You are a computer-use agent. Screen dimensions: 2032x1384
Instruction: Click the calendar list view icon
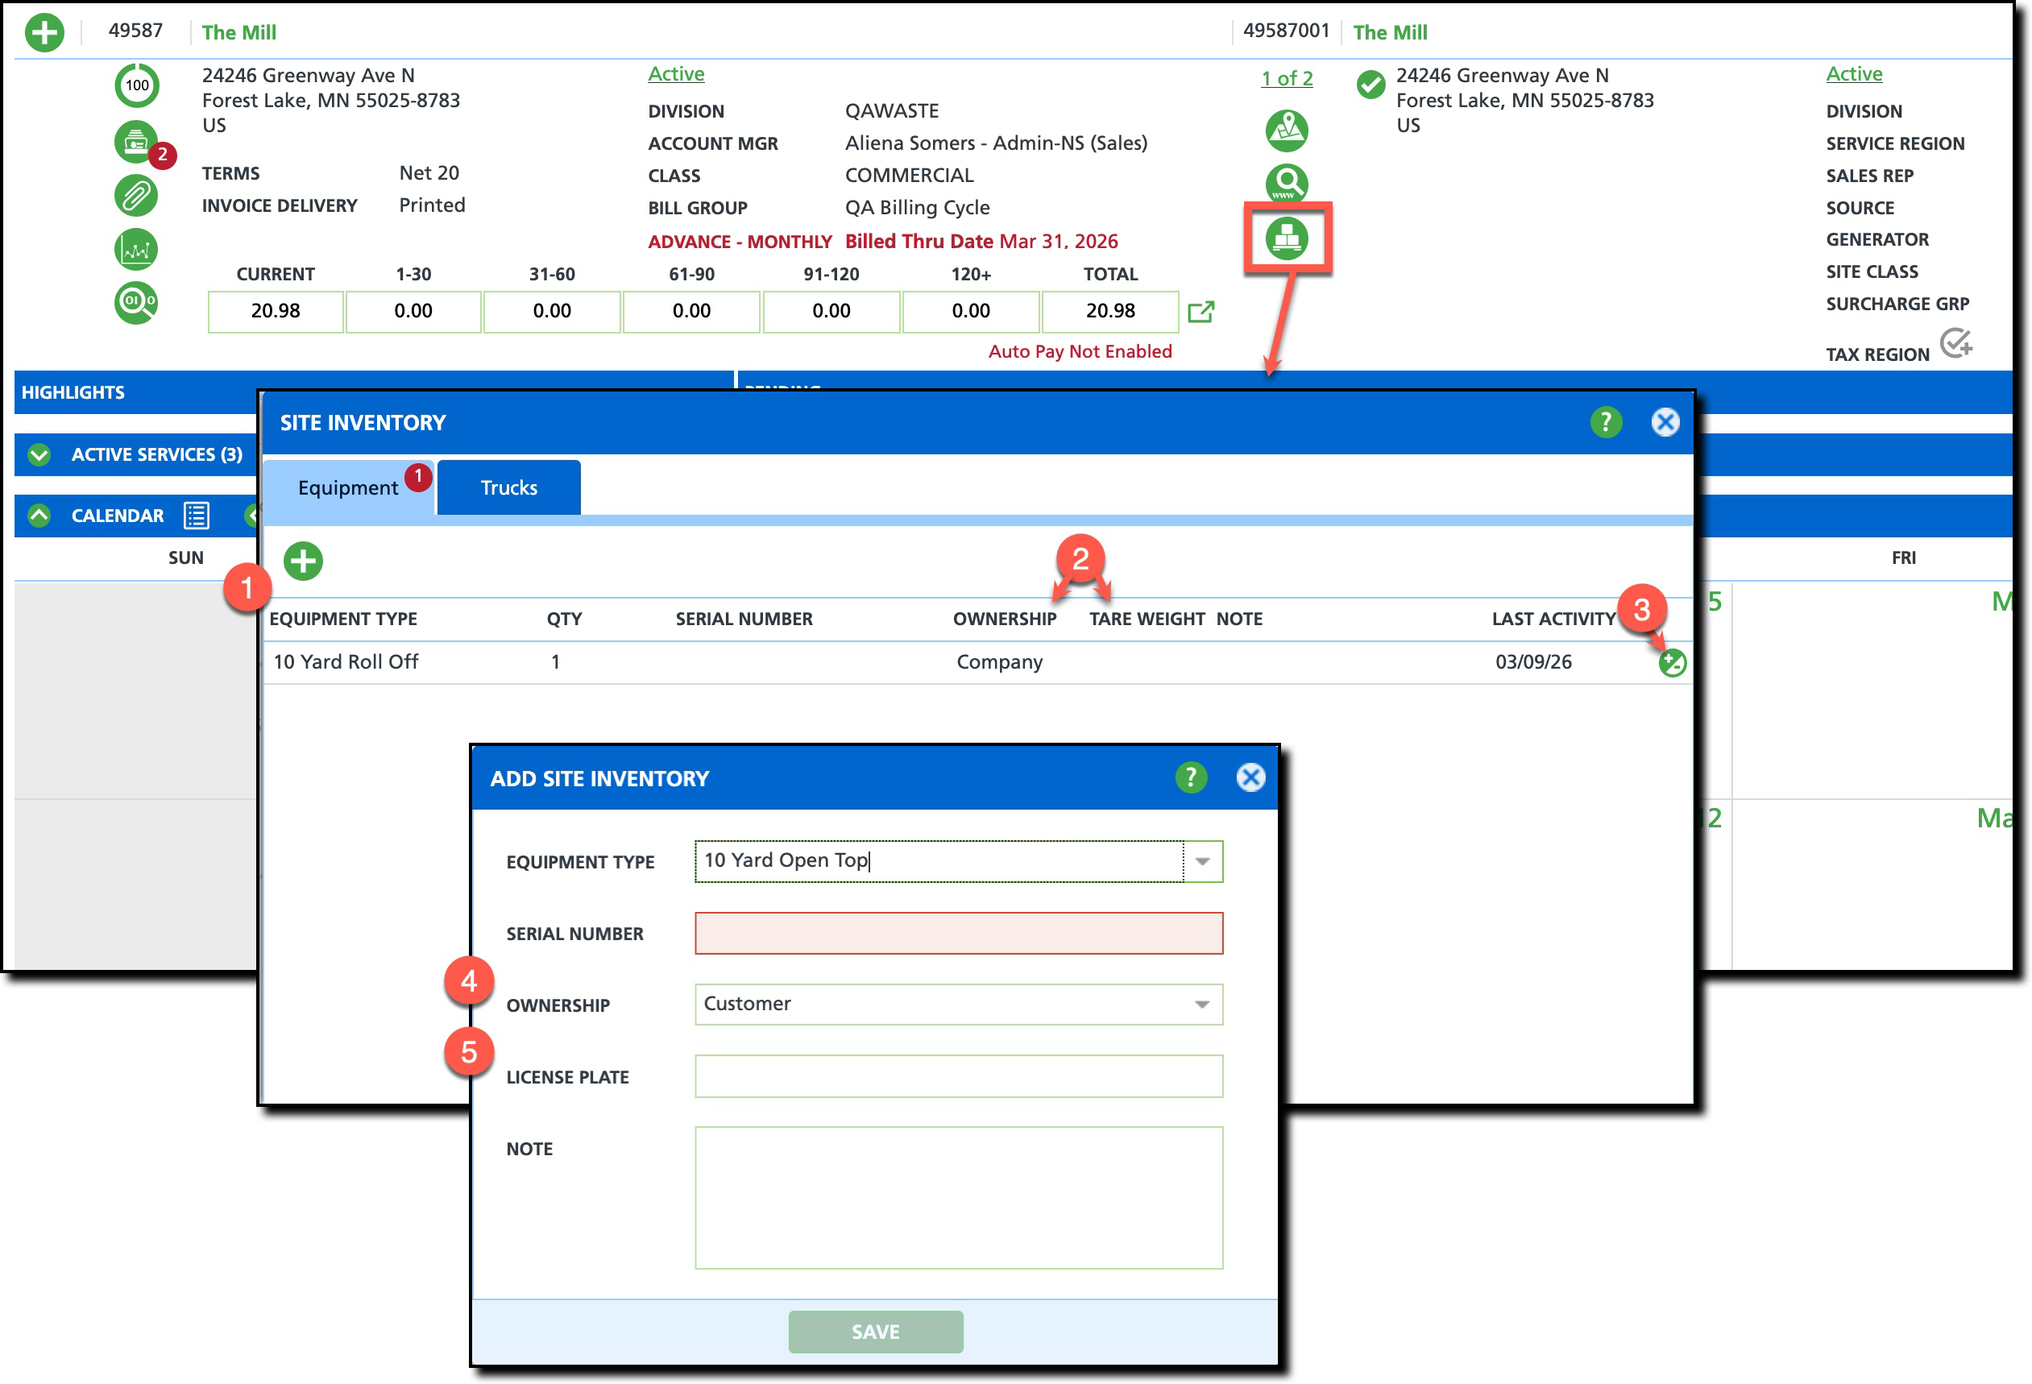pos(196,516)
